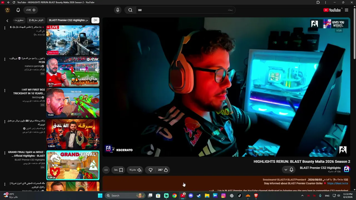This screenshot has width=356, height=200.
Task: Open Instagram from the taskbar
Action: tap(223, 196)
